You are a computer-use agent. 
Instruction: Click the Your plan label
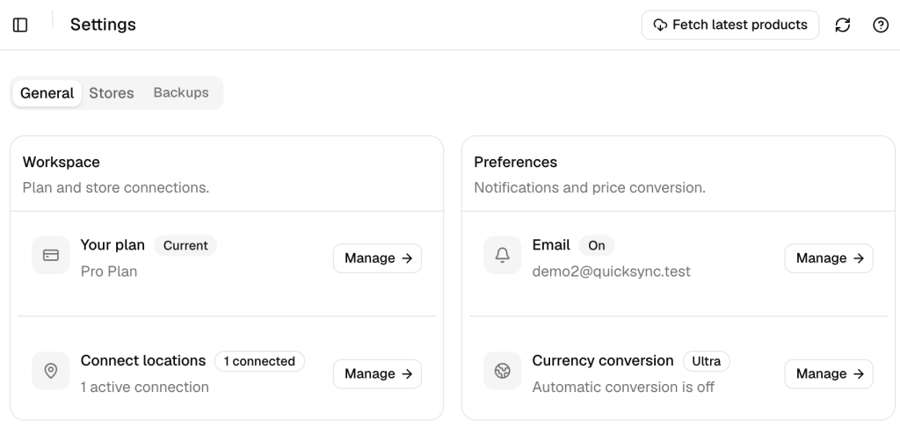[x=112, y=245]
